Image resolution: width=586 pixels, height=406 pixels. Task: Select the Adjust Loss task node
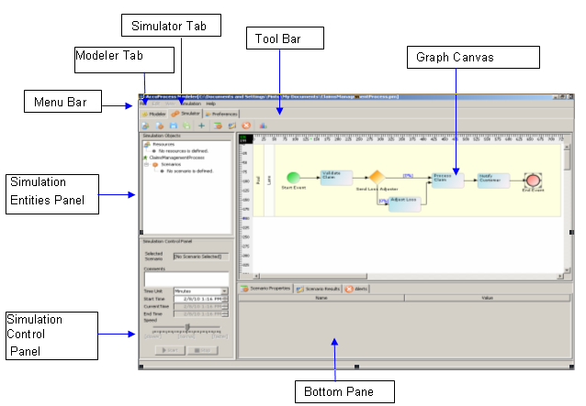coord(405,202)
